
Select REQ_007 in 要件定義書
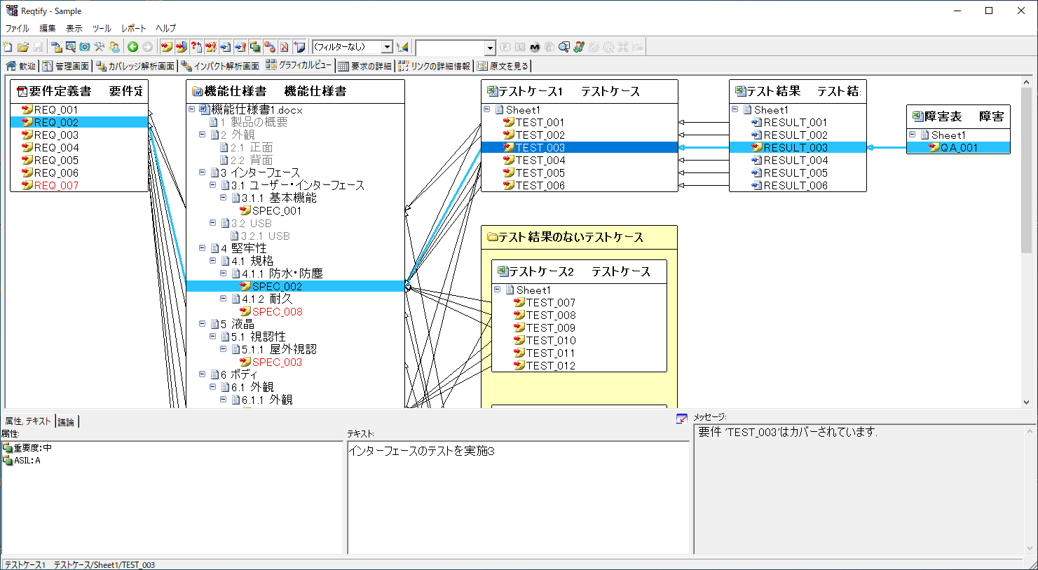(x=56, y=186)
